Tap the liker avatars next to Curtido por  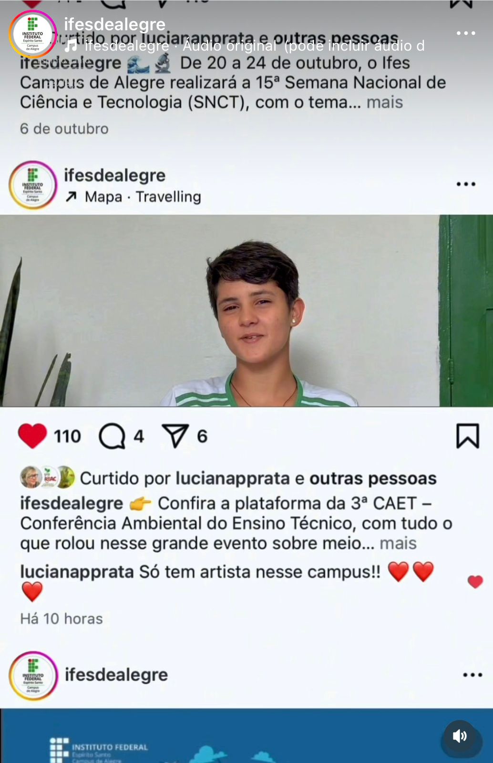tap(47, 477)
